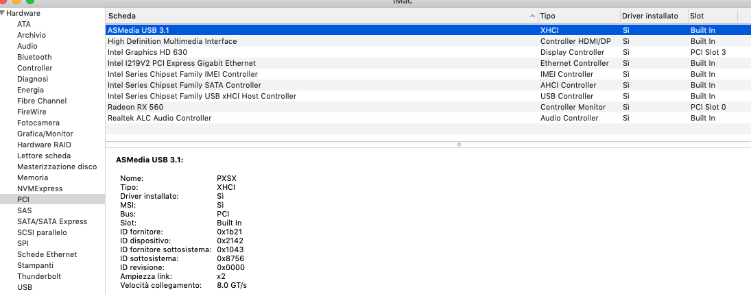Open SCSI parallelo section
Image resolution: width=751 pixels, height=294 pixels.
[x=42, y=233]
